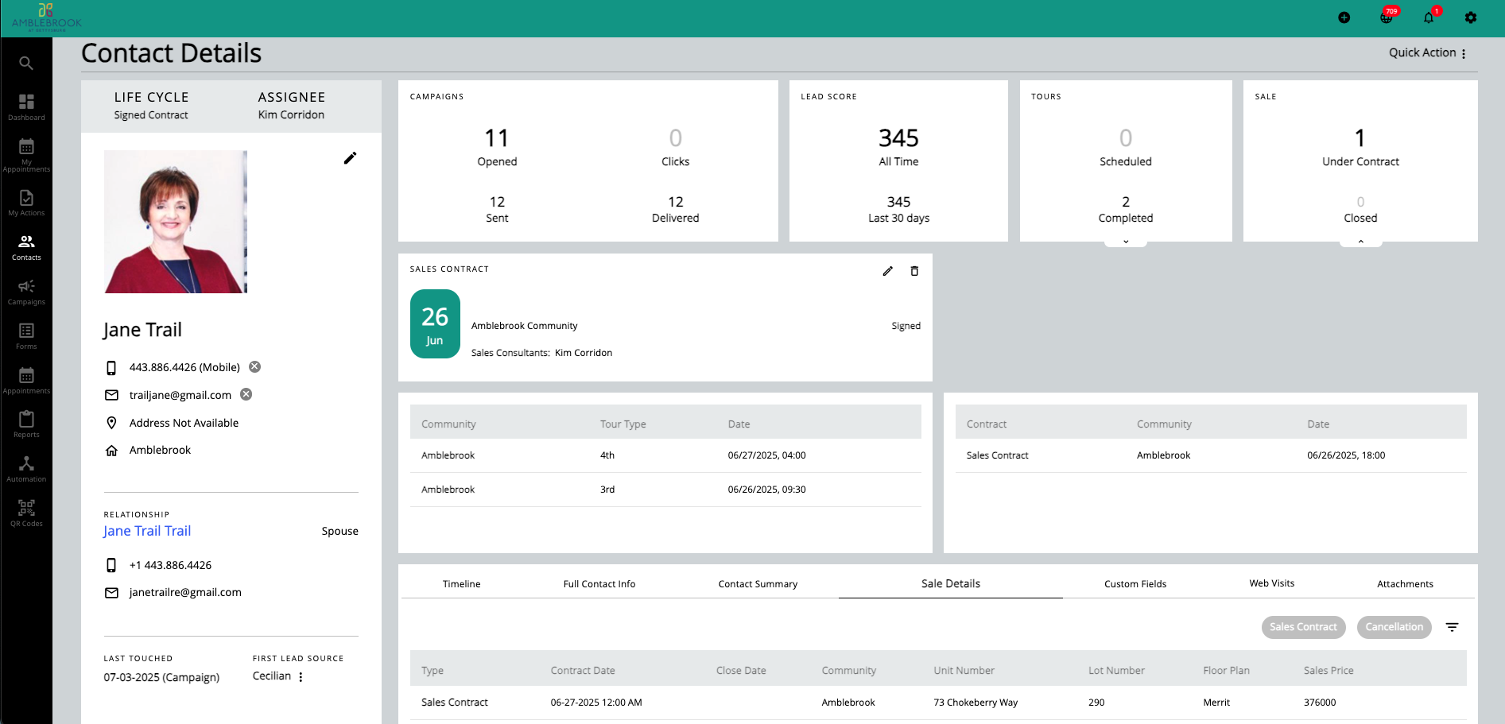Click Jane Trail's profile photo
This screenshot has width=1505, height=724.
[176, 222]
